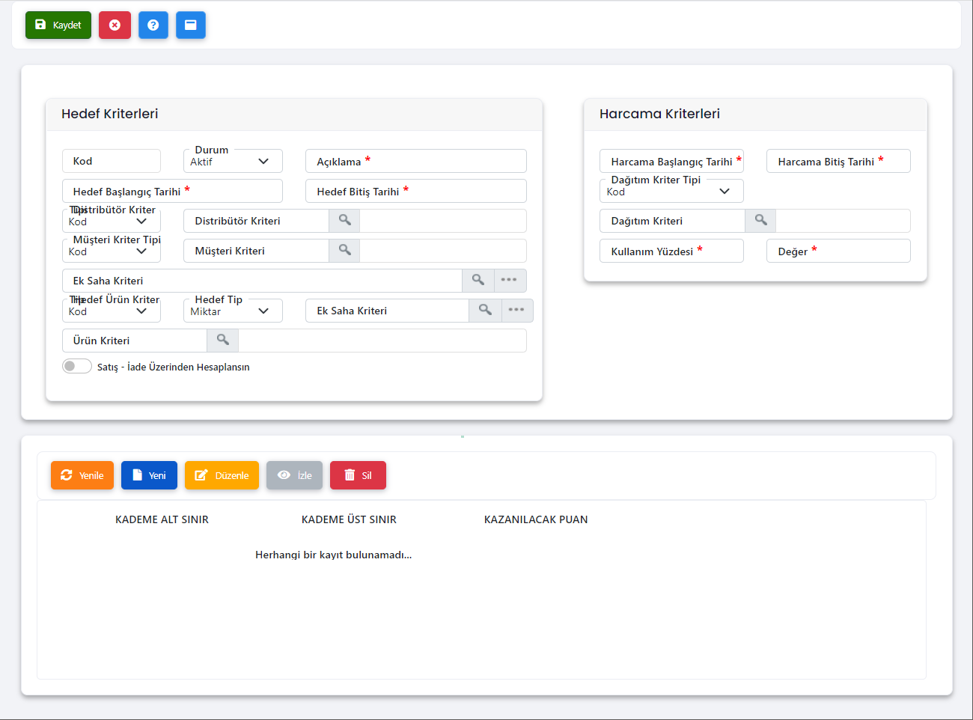The height and width of the screenshot is (720, 973).
Task: Click the wide Ek Saha Kriteri input
Action: coord(262,281)
